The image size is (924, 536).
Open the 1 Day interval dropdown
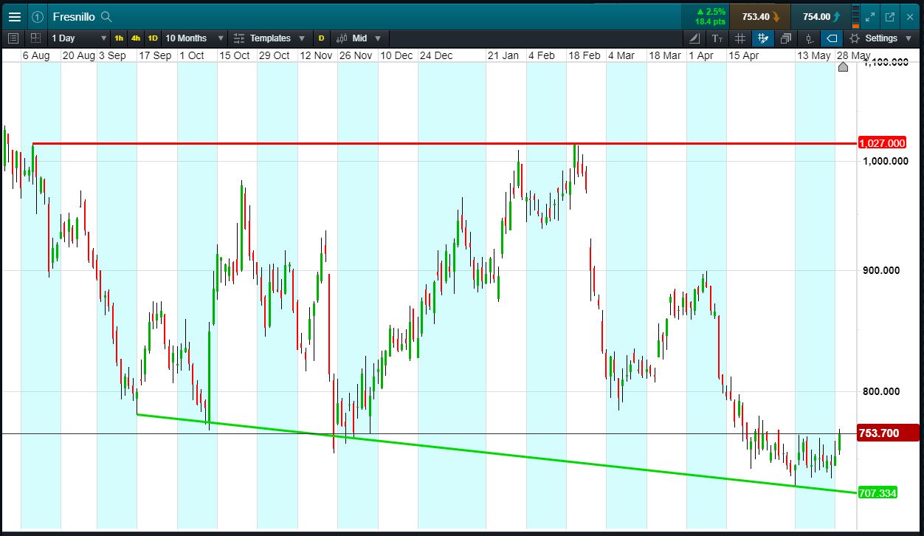click(x=79, y=38)
